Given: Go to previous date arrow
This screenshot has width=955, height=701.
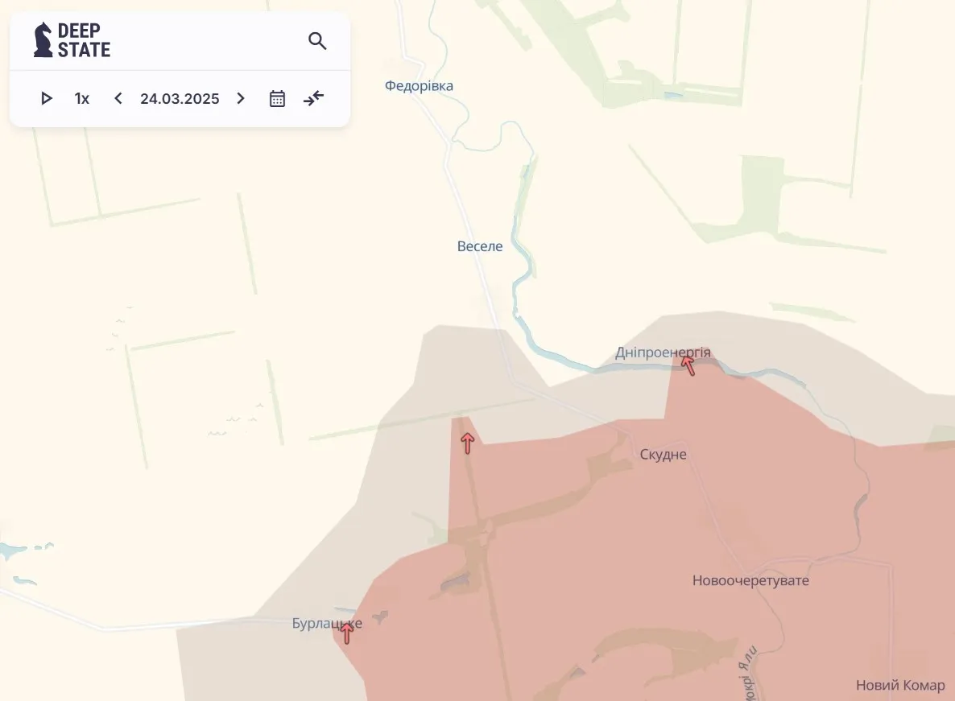Looking at the screenshot, I should (x=118, y=98).
